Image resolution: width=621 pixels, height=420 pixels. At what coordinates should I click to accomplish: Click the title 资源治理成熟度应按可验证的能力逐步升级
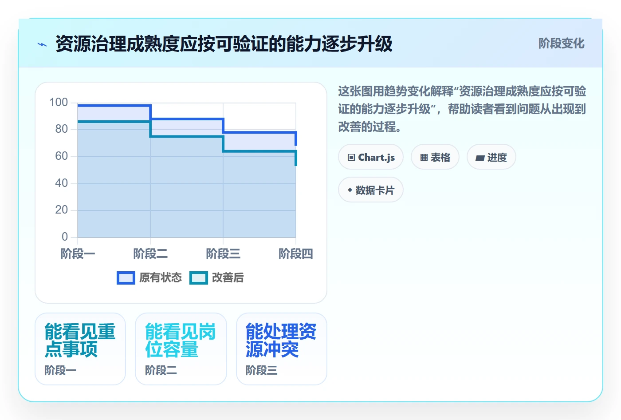tap(224, 44)
